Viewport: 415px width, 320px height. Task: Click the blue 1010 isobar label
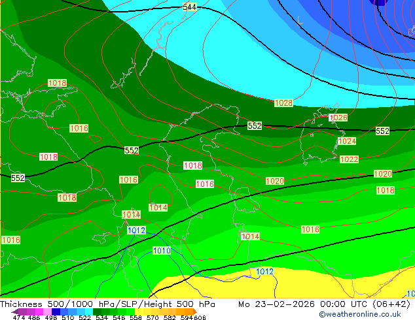click(x=162, y=250)
